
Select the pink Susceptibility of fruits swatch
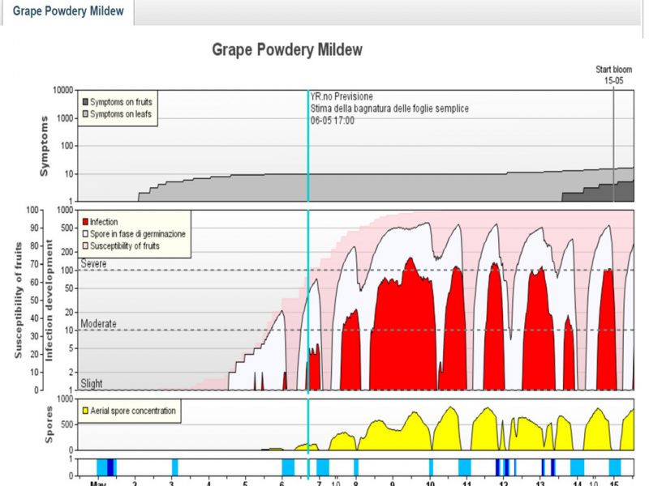click(84, 245)
